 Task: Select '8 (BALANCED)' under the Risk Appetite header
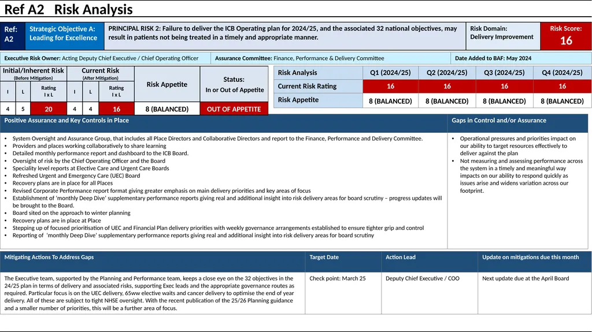click(x=167, y=109)
